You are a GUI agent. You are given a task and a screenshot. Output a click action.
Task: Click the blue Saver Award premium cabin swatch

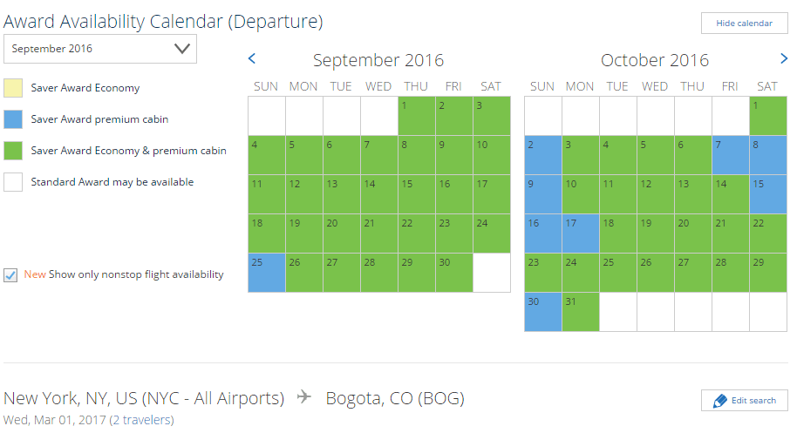[x=13, y=119]
